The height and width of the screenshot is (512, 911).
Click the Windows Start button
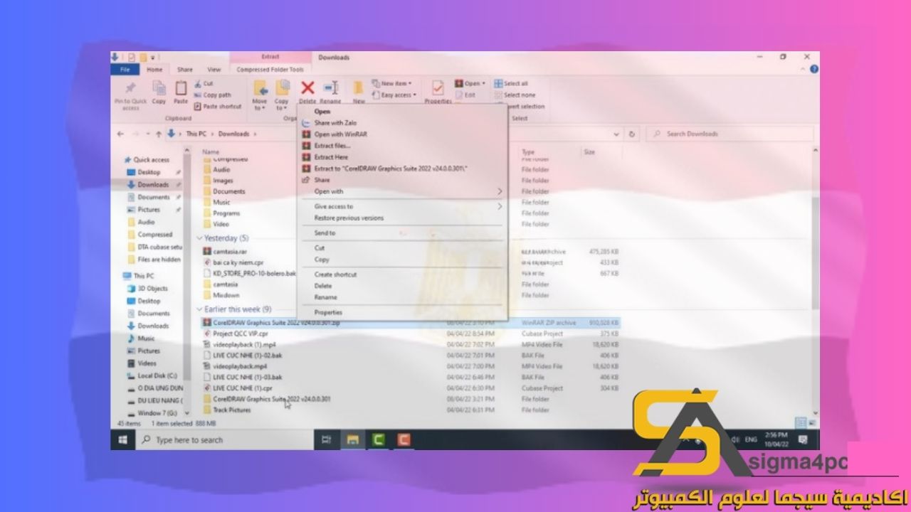tap(123, 440)
